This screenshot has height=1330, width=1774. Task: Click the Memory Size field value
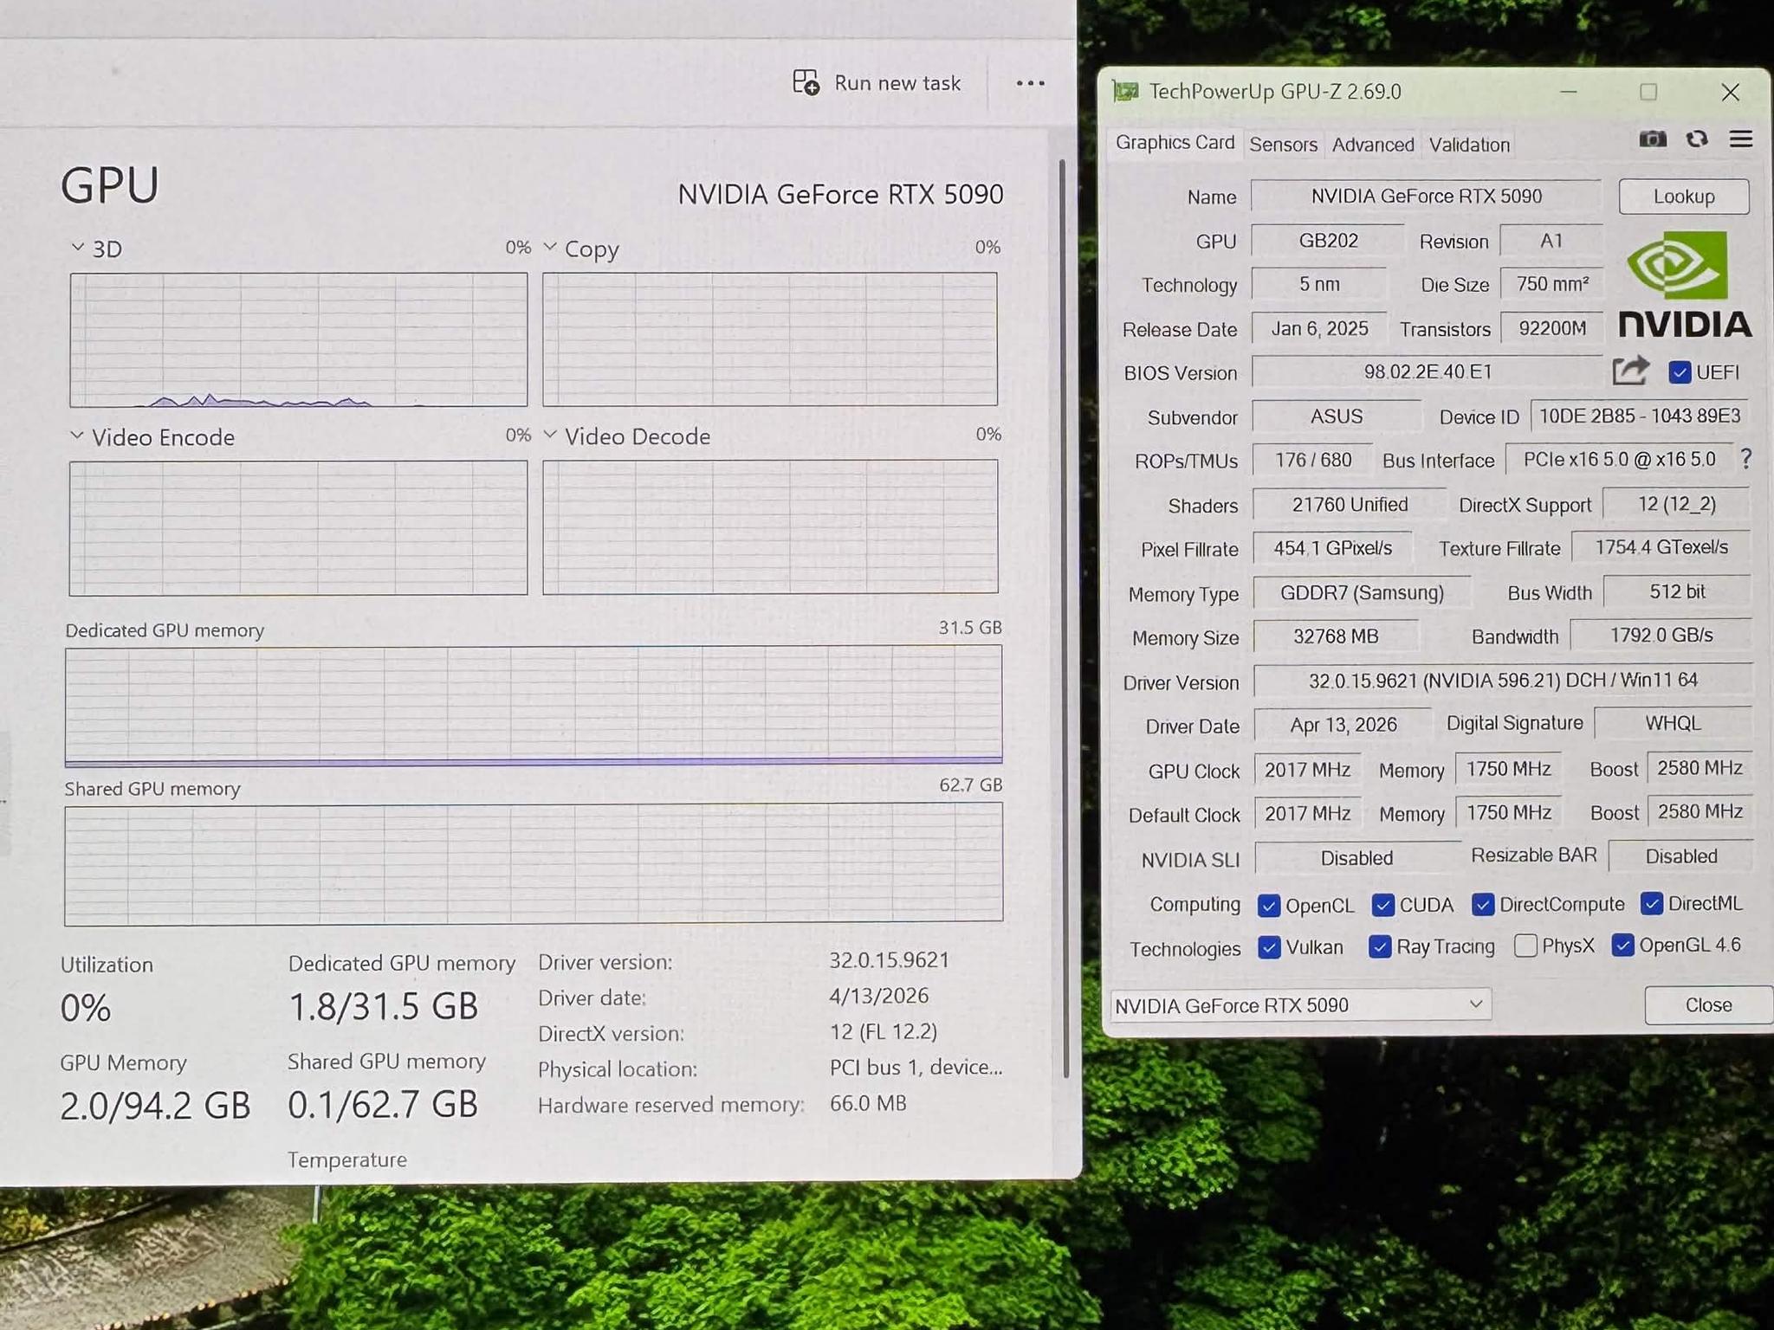coord(1336,636)
